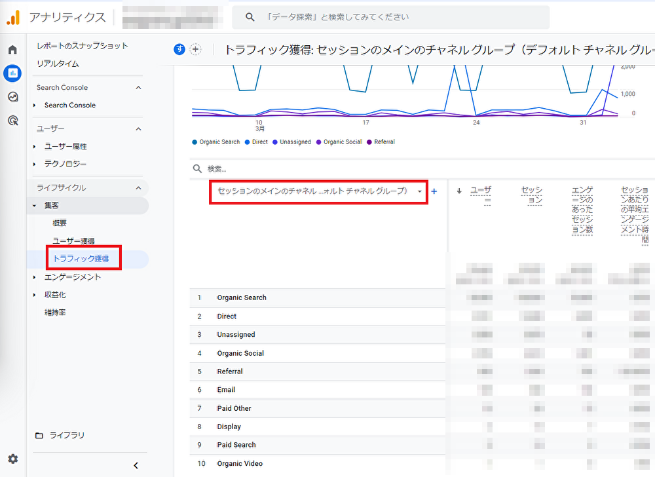Screen dimensions: 655x477
Task: Toggle Organic Search series in chart legend
Action: point(215,142)
